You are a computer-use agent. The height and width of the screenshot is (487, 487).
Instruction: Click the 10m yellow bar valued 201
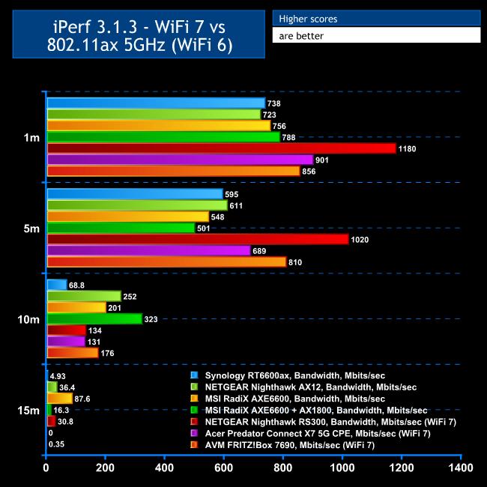[x=76, y=307]
